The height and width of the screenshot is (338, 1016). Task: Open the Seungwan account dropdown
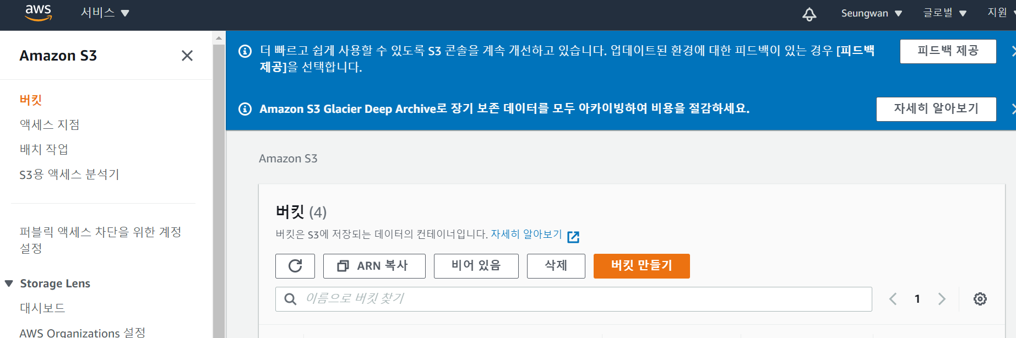coord(871,13)
